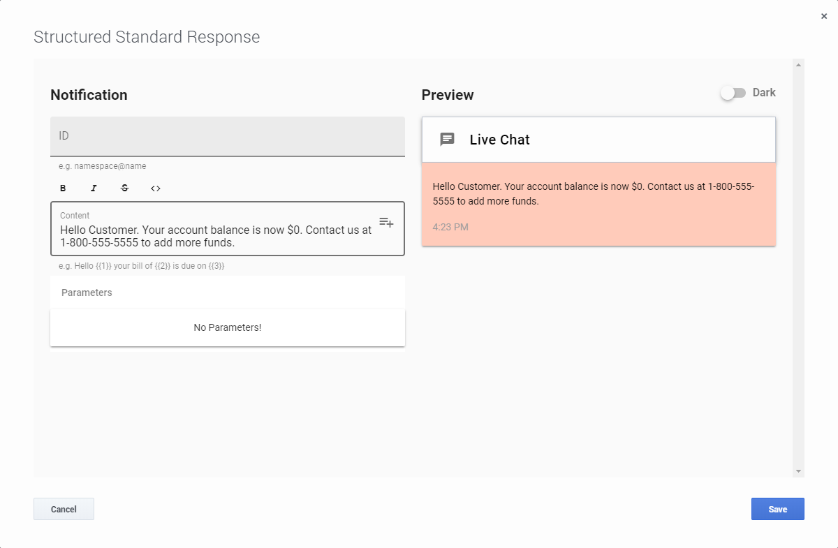The image size is (838, 548).
Task: Focus the ID input field
Action: 227,136
